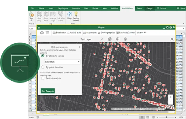Expand the Share dropdown in map toolbar

142,33
